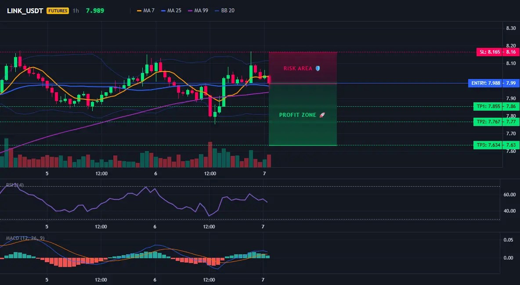Click the 7.70 price axis value
The height and width of the screenshot is (285, 520).
coord(511,133)
